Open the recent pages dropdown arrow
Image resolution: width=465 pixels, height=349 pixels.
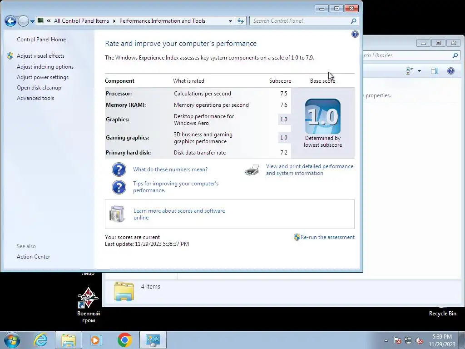(x=32, y=21)
